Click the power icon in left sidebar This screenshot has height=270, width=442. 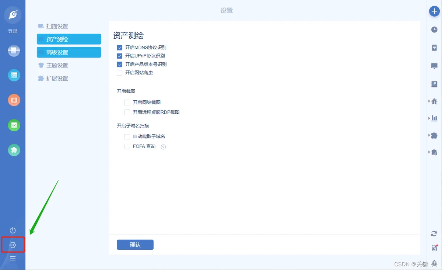coord(13,231)
